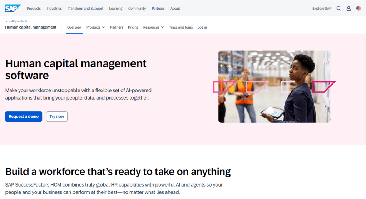Select the US flag country icon

358,9
